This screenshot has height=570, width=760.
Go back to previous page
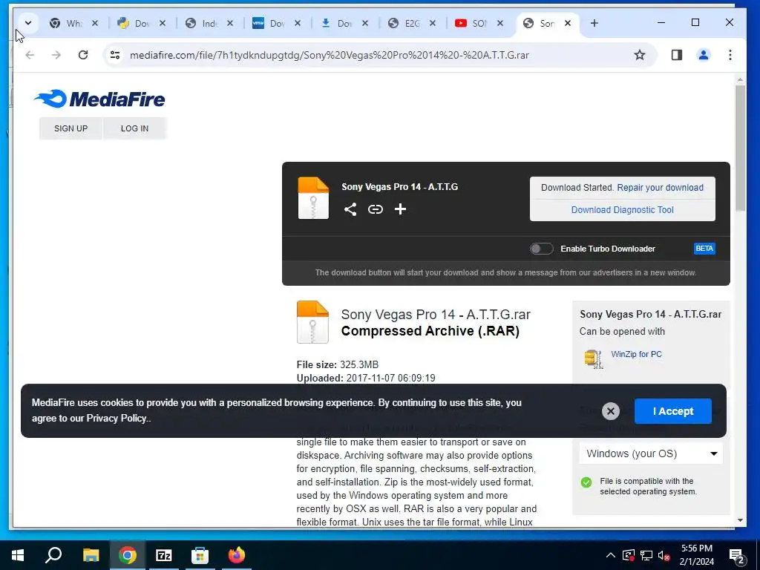point(30,55)
